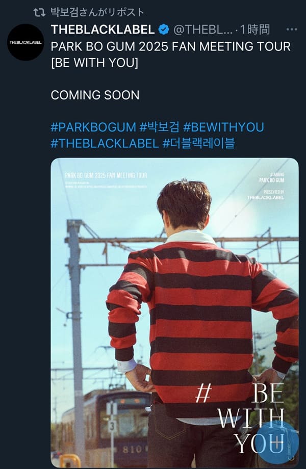Tap the repost arrows icon above the post
The height and width of the screenshot is (469, 306).
click(39, 13)
